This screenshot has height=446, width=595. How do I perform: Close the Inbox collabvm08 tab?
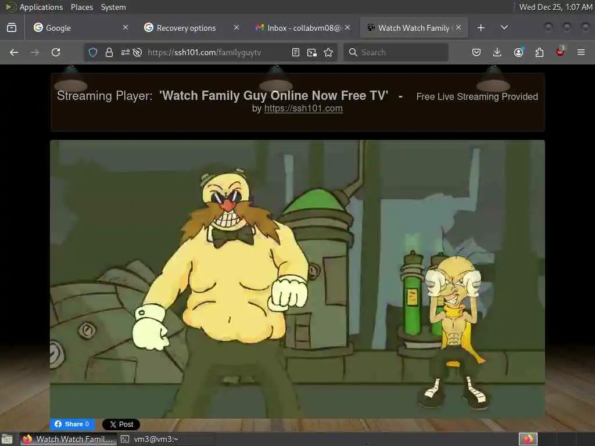tap(347, 28)
